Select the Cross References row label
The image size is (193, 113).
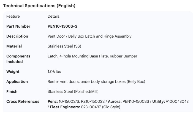pyautogui.click(x=23, y=101)
